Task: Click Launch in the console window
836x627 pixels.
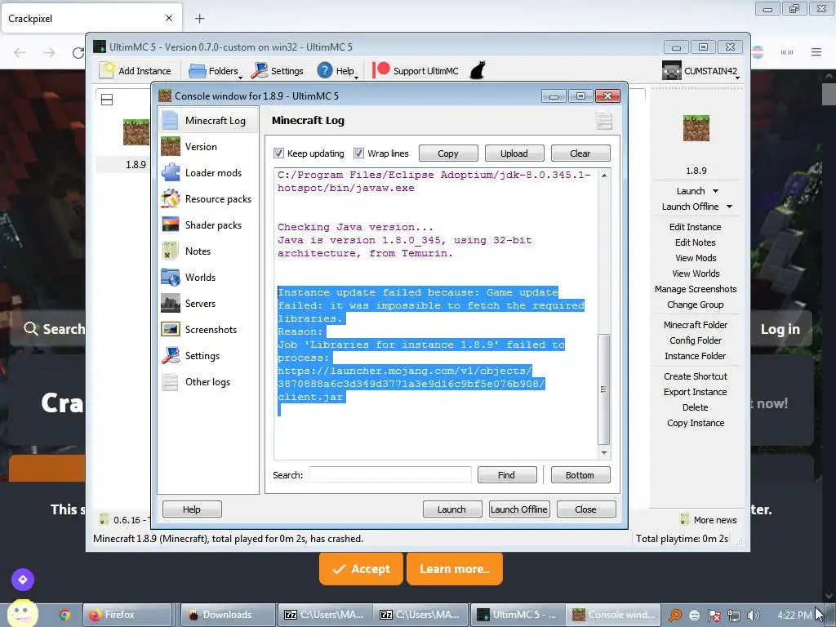Action: 451,509
